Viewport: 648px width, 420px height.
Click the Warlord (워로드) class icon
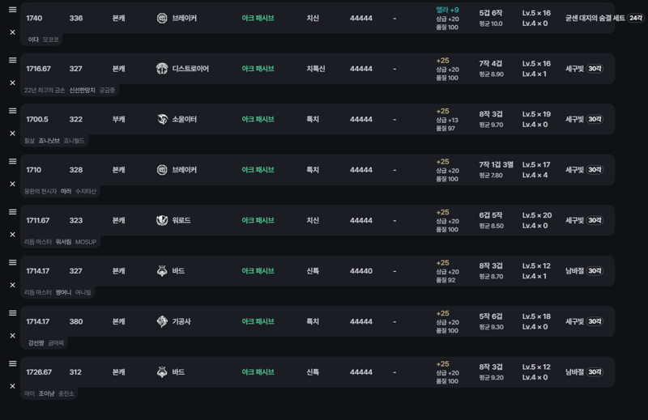(x=162, y=220)
